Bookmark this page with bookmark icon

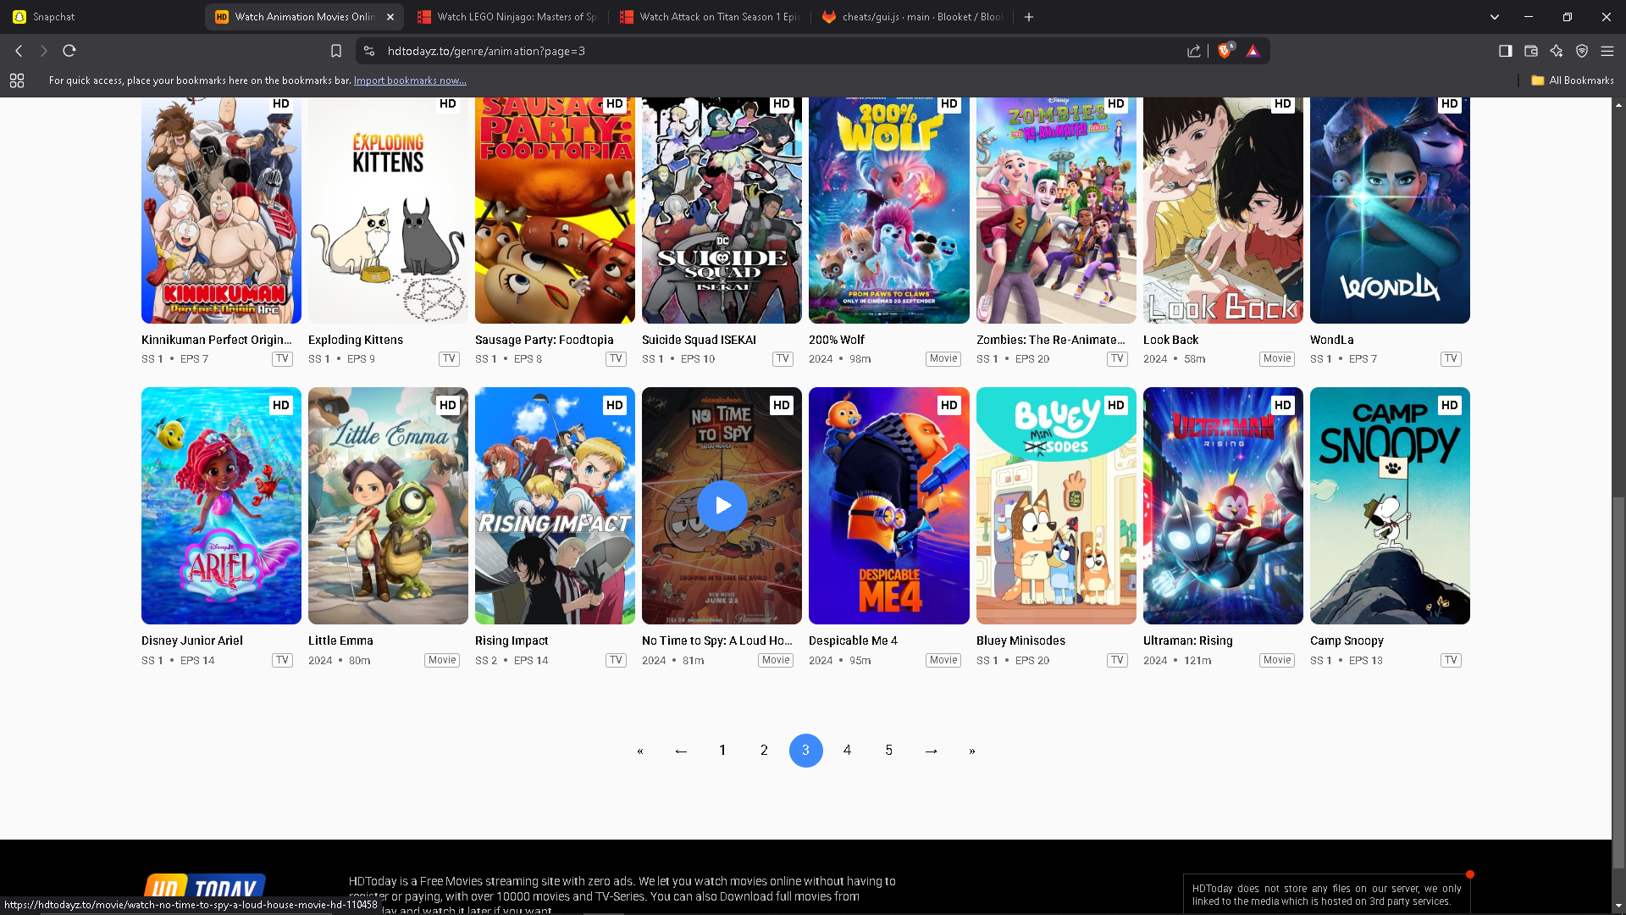tap(336, 51)
